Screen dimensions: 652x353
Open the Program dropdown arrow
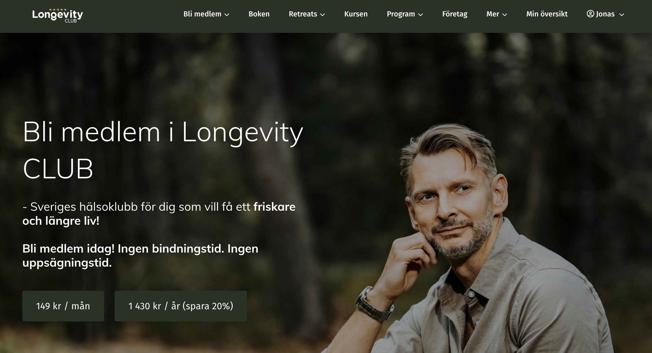tap(420, 15)
